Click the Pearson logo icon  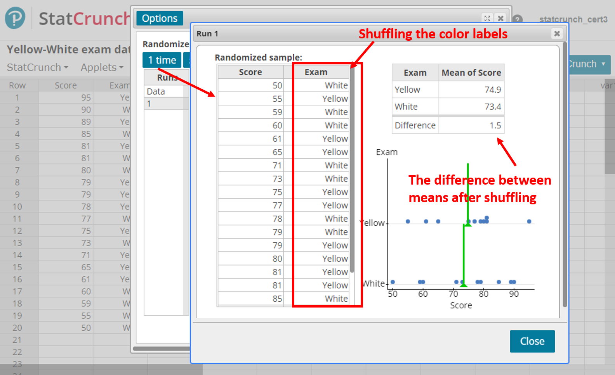click(x=15, y=18)
